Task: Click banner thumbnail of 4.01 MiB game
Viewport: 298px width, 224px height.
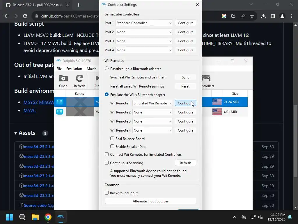Action: (80, 112)
